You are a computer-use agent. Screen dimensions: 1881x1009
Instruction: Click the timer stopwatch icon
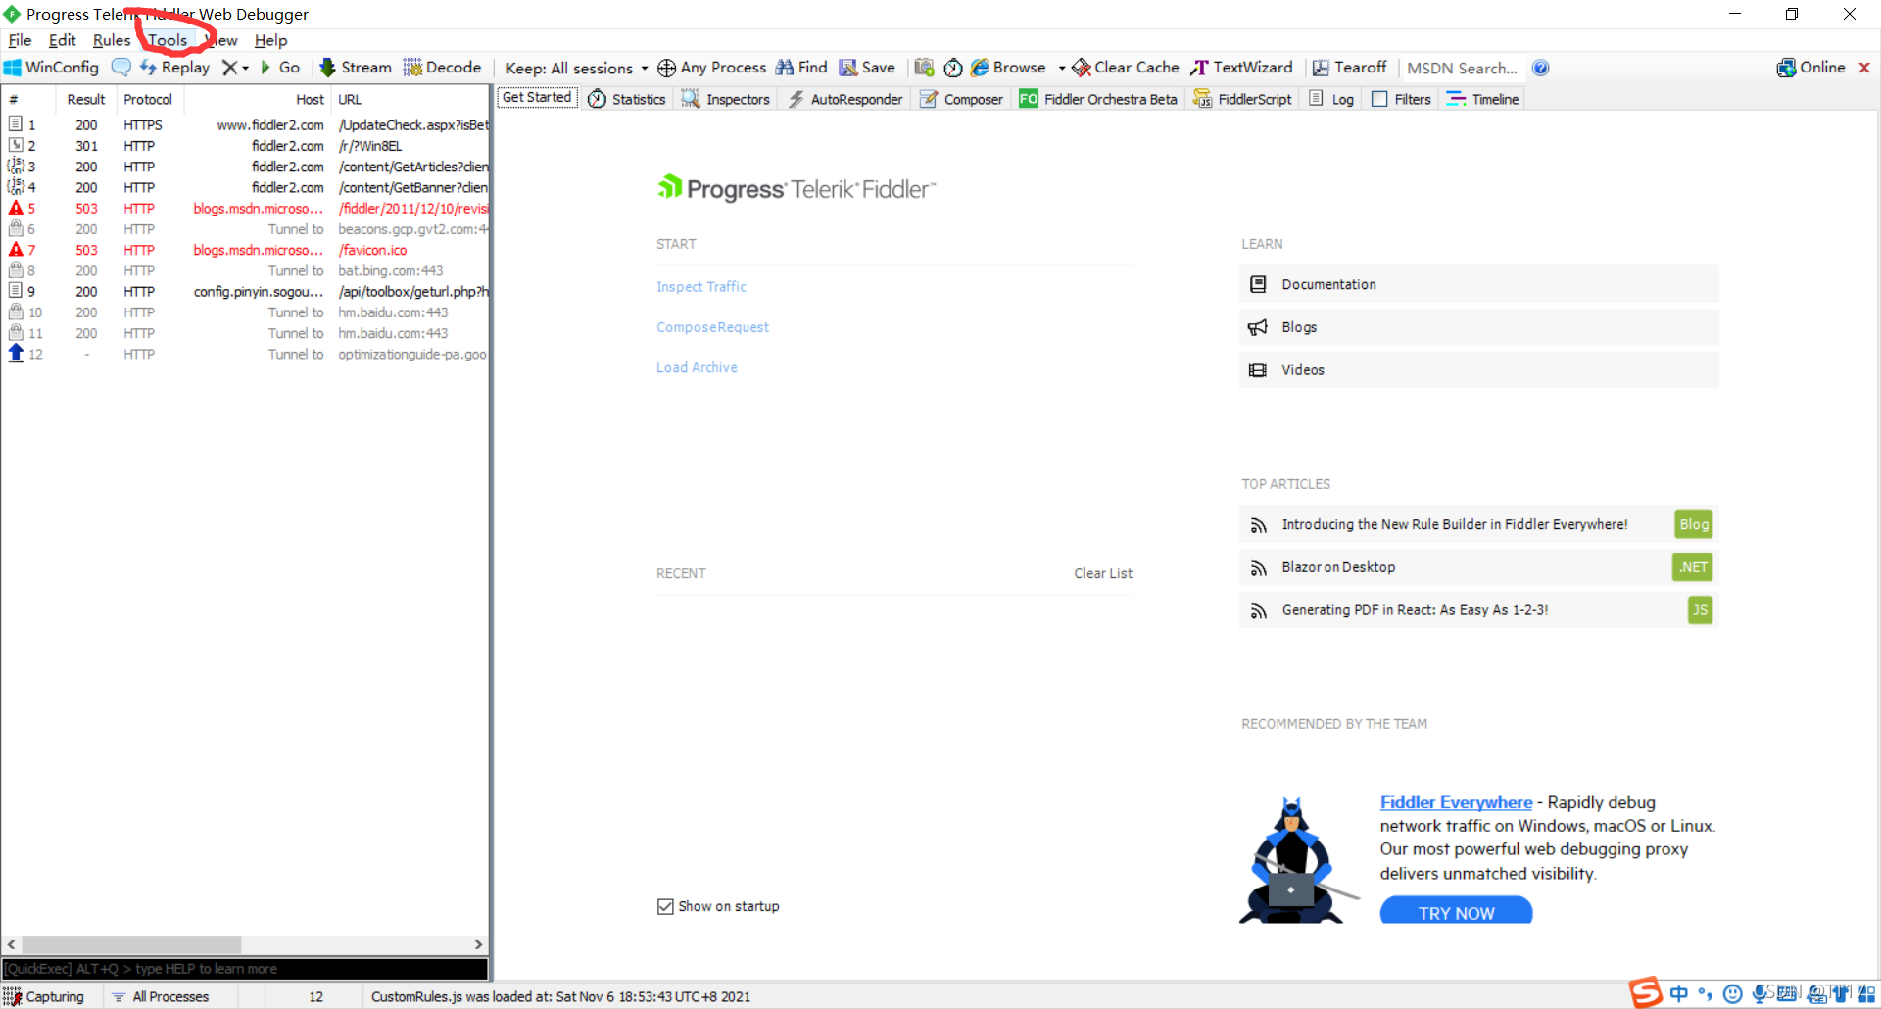coord(953,68)
